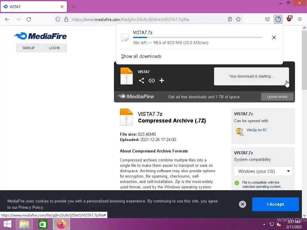Click the archive icon beside Compressed Archive heading
Screen dimensions: 307x230
[126, 117]
